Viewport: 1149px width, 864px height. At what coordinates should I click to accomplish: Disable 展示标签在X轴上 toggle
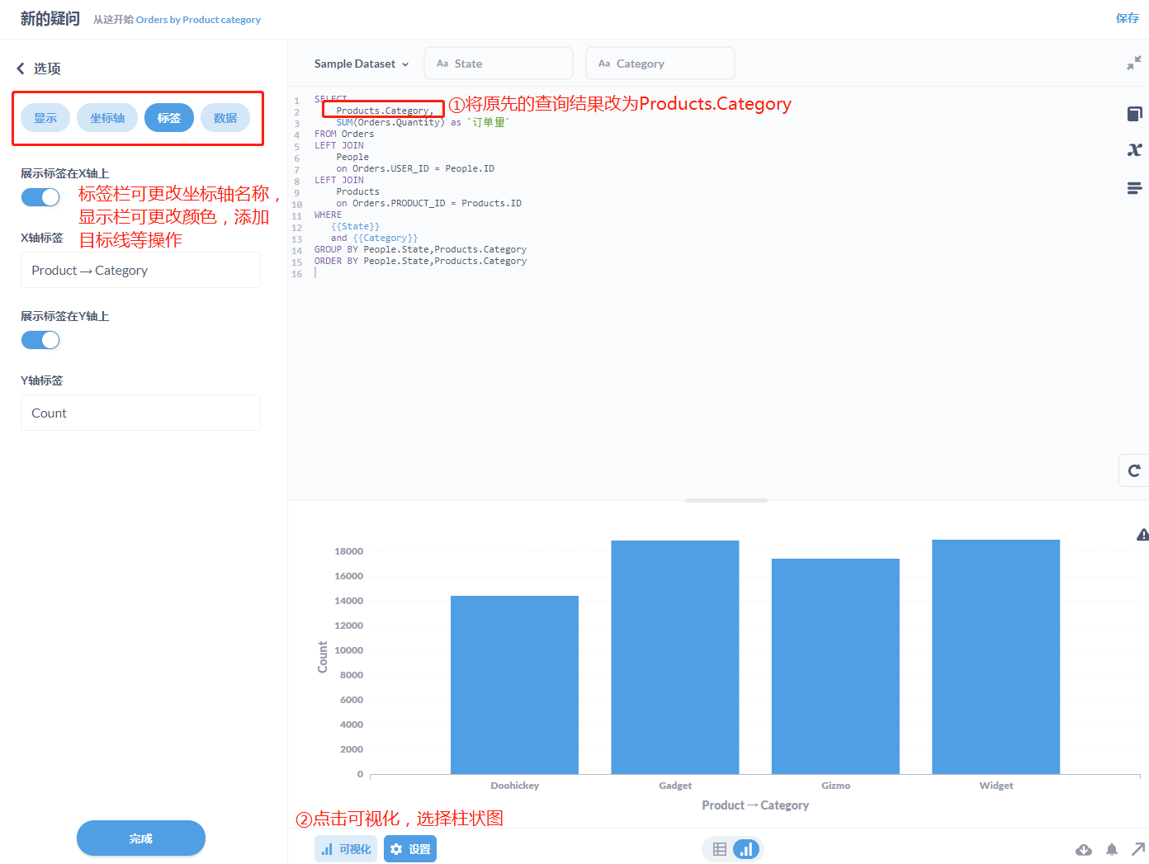pyautogui.click(x=40, y=196)
